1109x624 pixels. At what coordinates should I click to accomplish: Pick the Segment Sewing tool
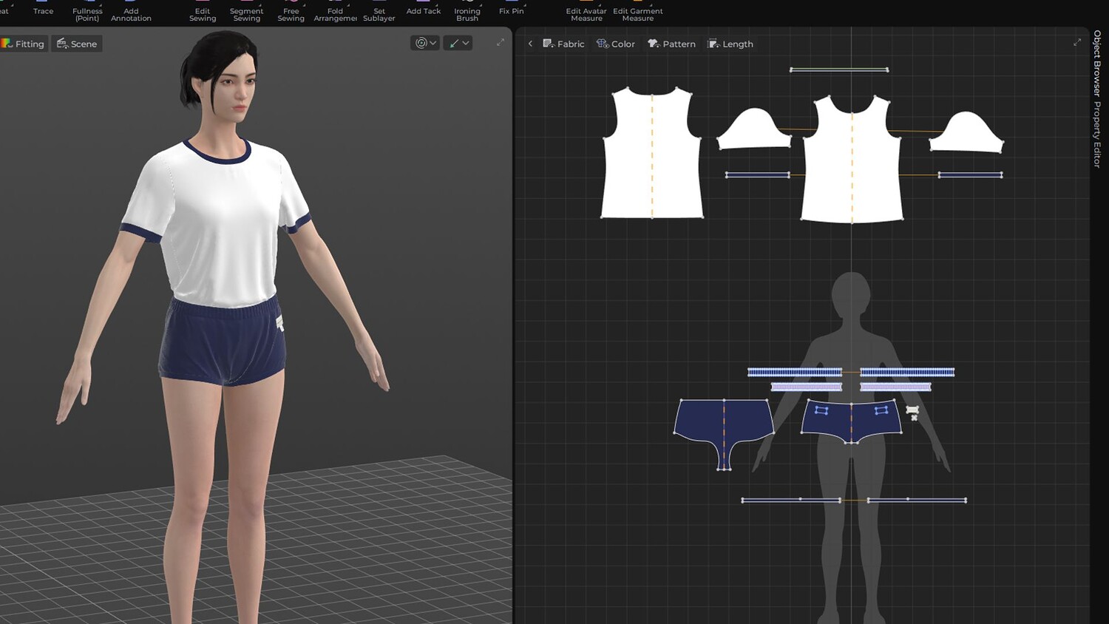click(246, 14)
